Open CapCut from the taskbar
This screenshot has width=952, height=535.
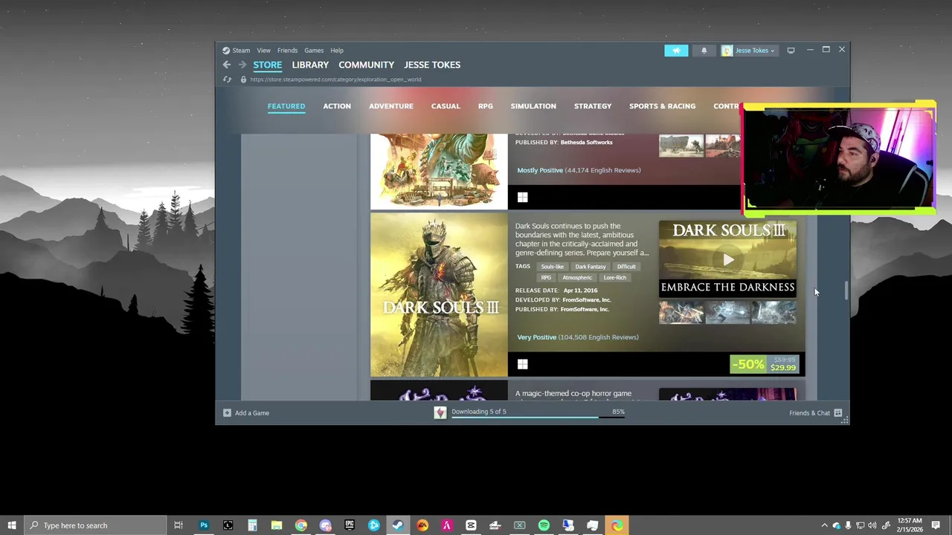coord(471,525)
